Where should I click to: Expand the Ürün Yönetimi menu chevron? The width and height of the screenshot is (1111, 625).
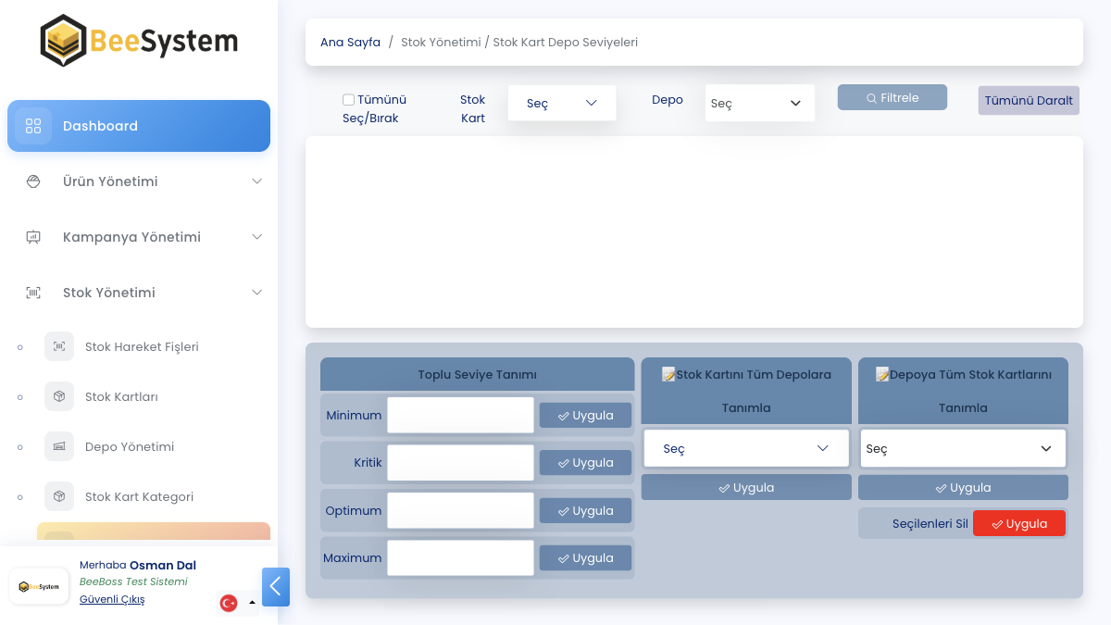pos(257,181)
